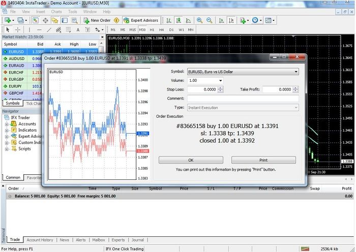Expand the Indicators node in Navigator
This screenshot has height=252, width=356.
7,131
